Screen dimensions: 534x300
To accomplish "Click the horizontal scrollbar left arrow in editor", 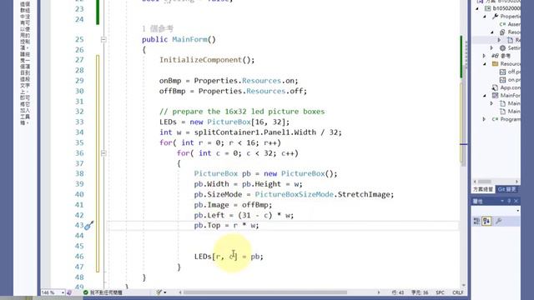I will [180, 292].
